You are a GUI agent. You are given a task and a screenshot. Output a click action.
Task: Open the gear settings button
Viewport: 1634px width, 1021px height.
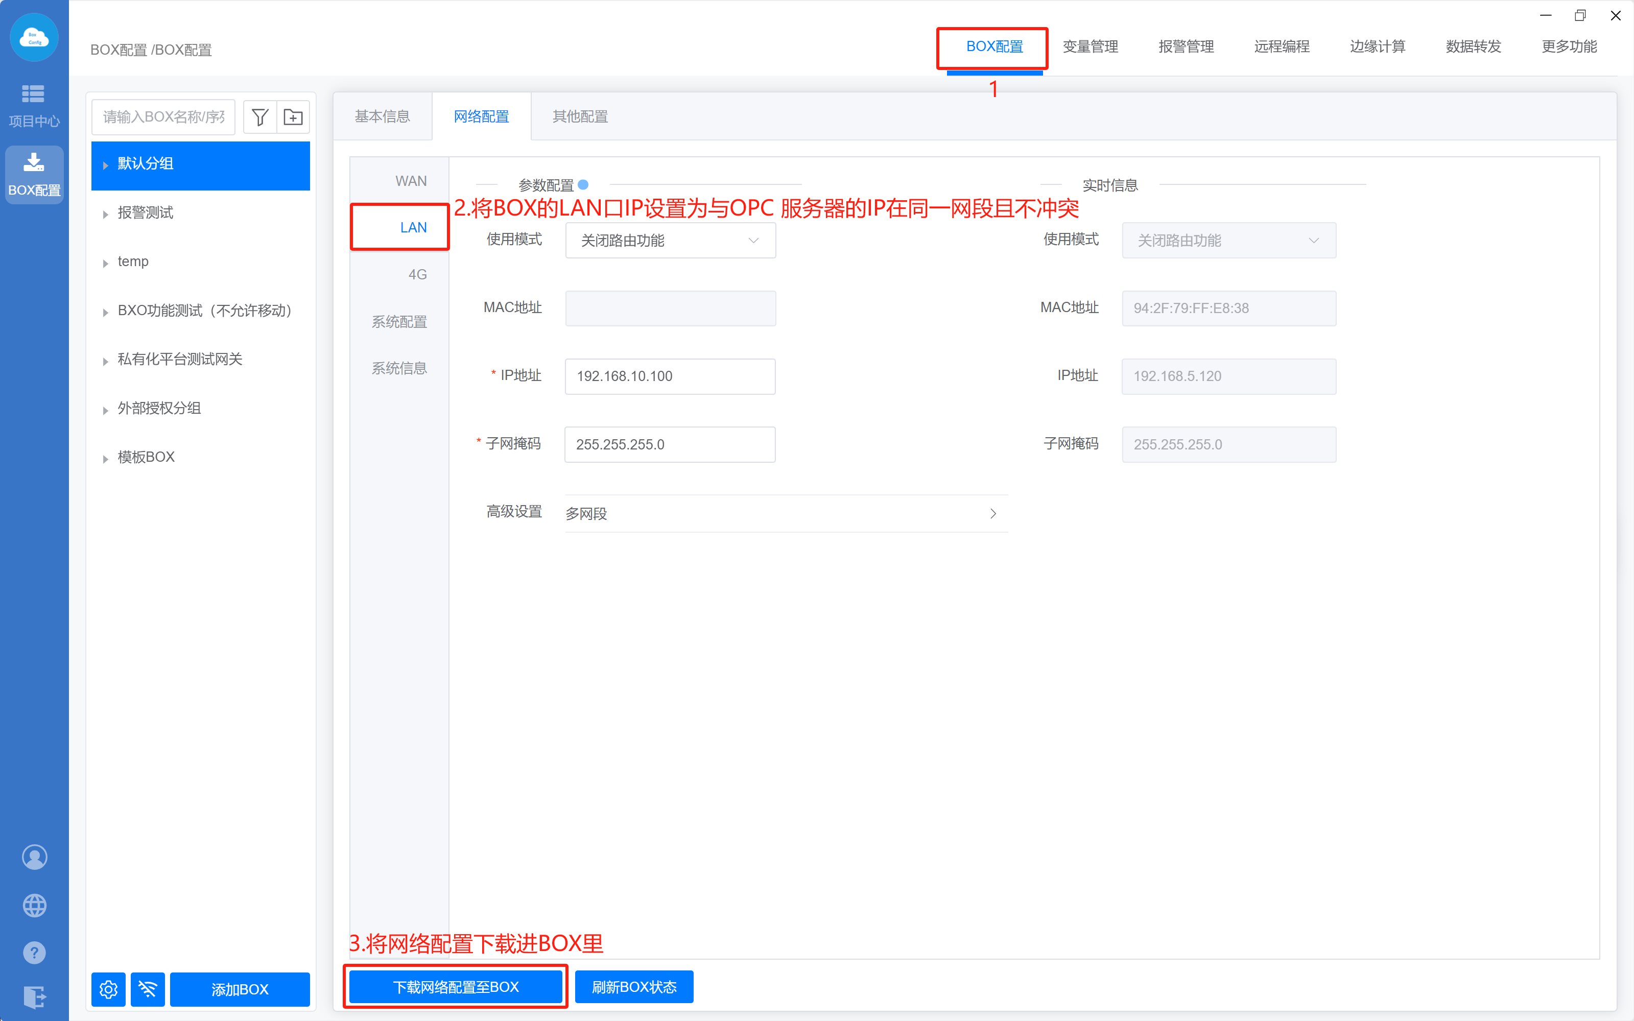coord(108,989)
